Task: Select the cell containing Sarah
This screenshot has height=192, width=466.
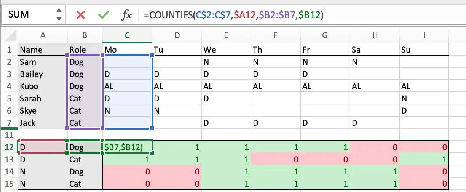Action: click(x=43, y=98)
